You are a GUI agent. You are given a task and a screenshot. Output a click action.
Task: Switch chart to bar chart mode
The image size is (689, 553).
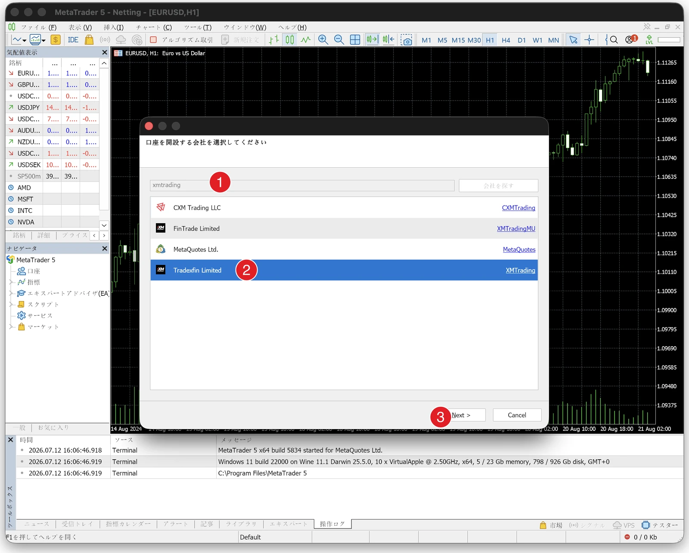[274, 40]
